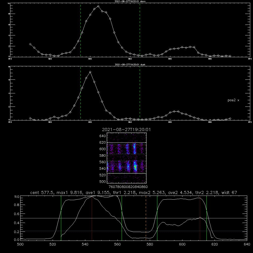Viewport: 253px width, 253px height.
Task: Click the blue dotted threshold line in bottom plot
Action: [x=134, y=231]
